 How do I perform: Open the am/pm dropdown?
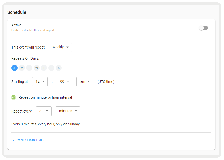(85, 82)
